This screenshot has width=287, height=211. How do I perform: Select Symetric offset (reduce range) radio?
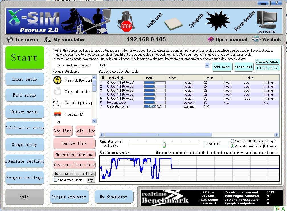coord(232,141)
